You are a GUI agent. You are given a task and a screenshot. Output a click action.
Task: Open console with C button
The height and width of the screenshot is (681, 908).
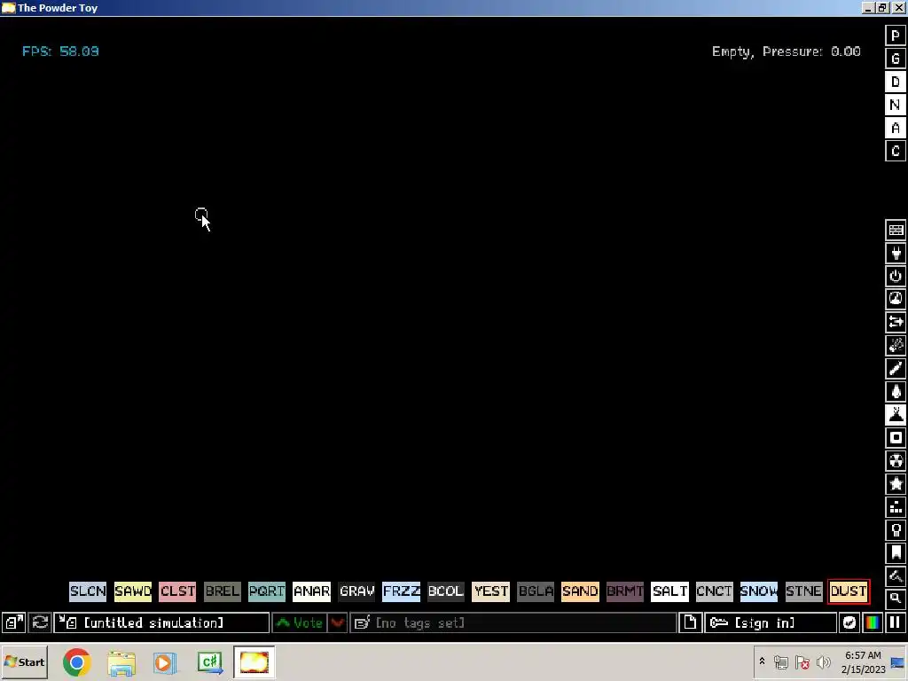tap(896, 152)
